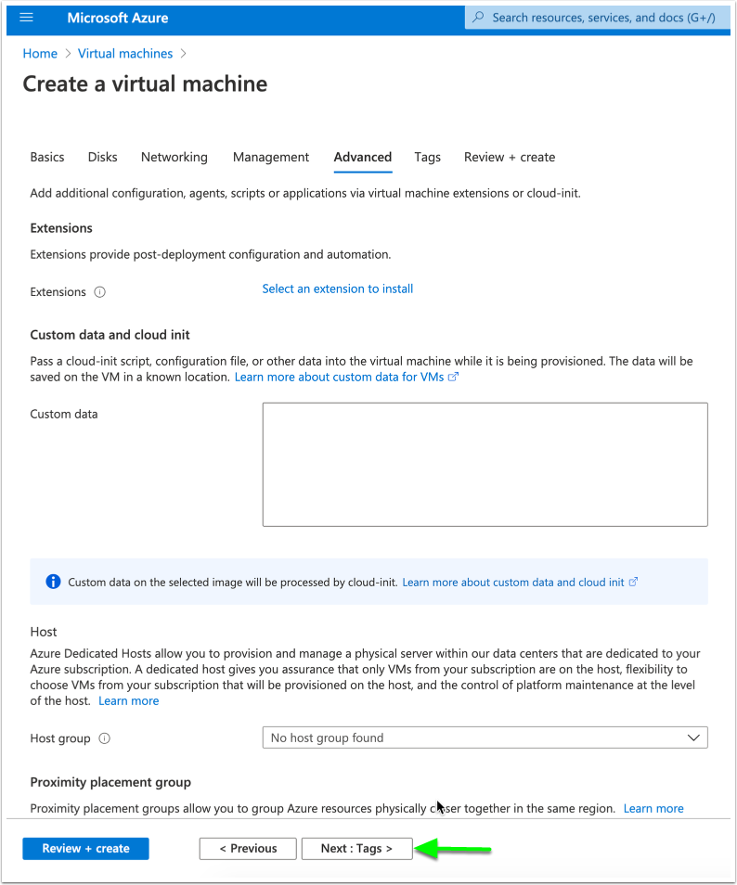Click the Extensions info icon
This screenshot has width=737, height=885.
click(x=100, y=292)
